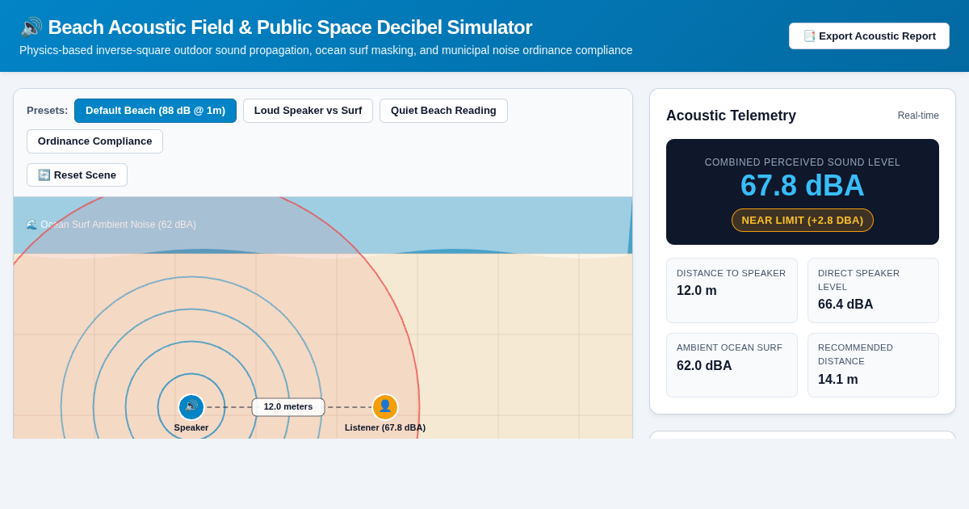This screenshot has height=509, width=969.
Task: Click the Speaker marker icon on the beach
Action: (x=191, y=406)
